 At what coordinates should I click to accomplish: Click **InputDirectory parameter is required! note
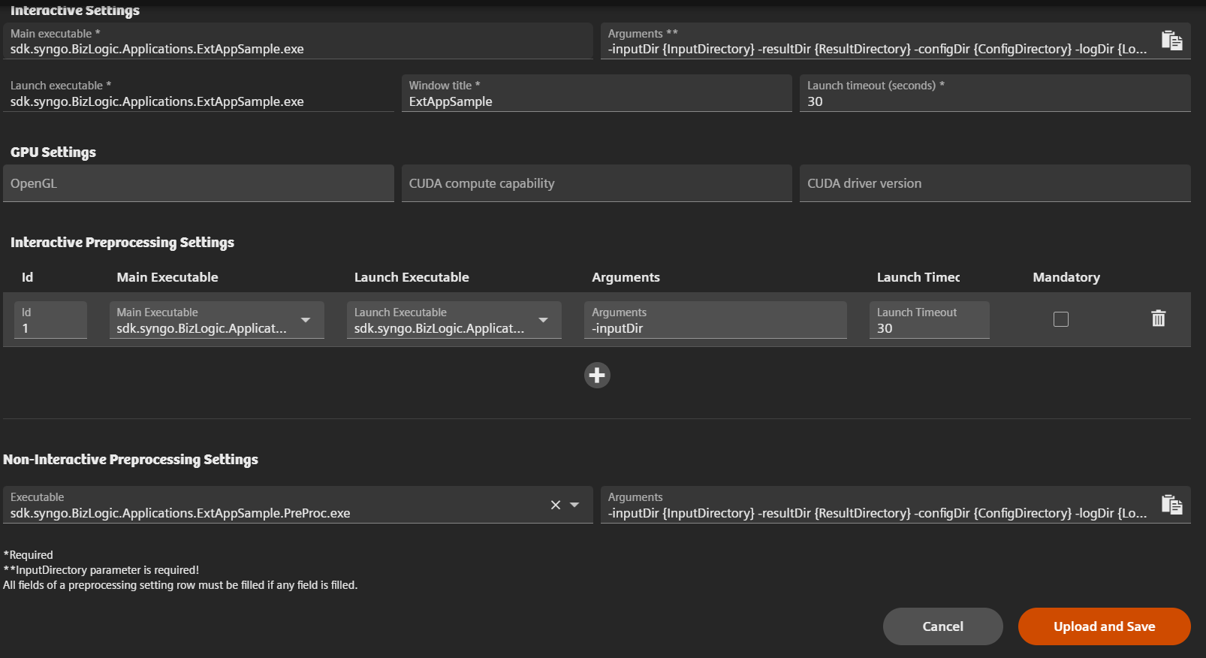click(x=101, y=570)
